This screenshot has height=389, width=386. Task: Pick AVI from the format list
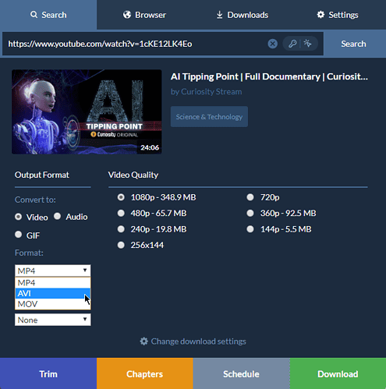coord(53,293)
